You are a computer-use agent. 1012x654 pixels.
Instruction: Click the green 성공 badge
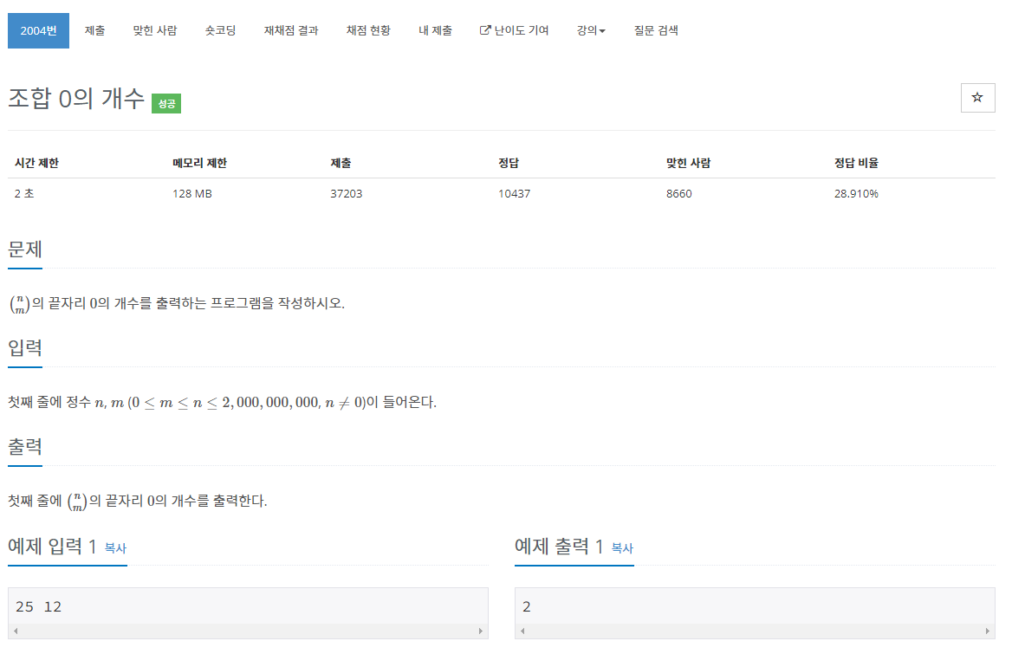166,103
